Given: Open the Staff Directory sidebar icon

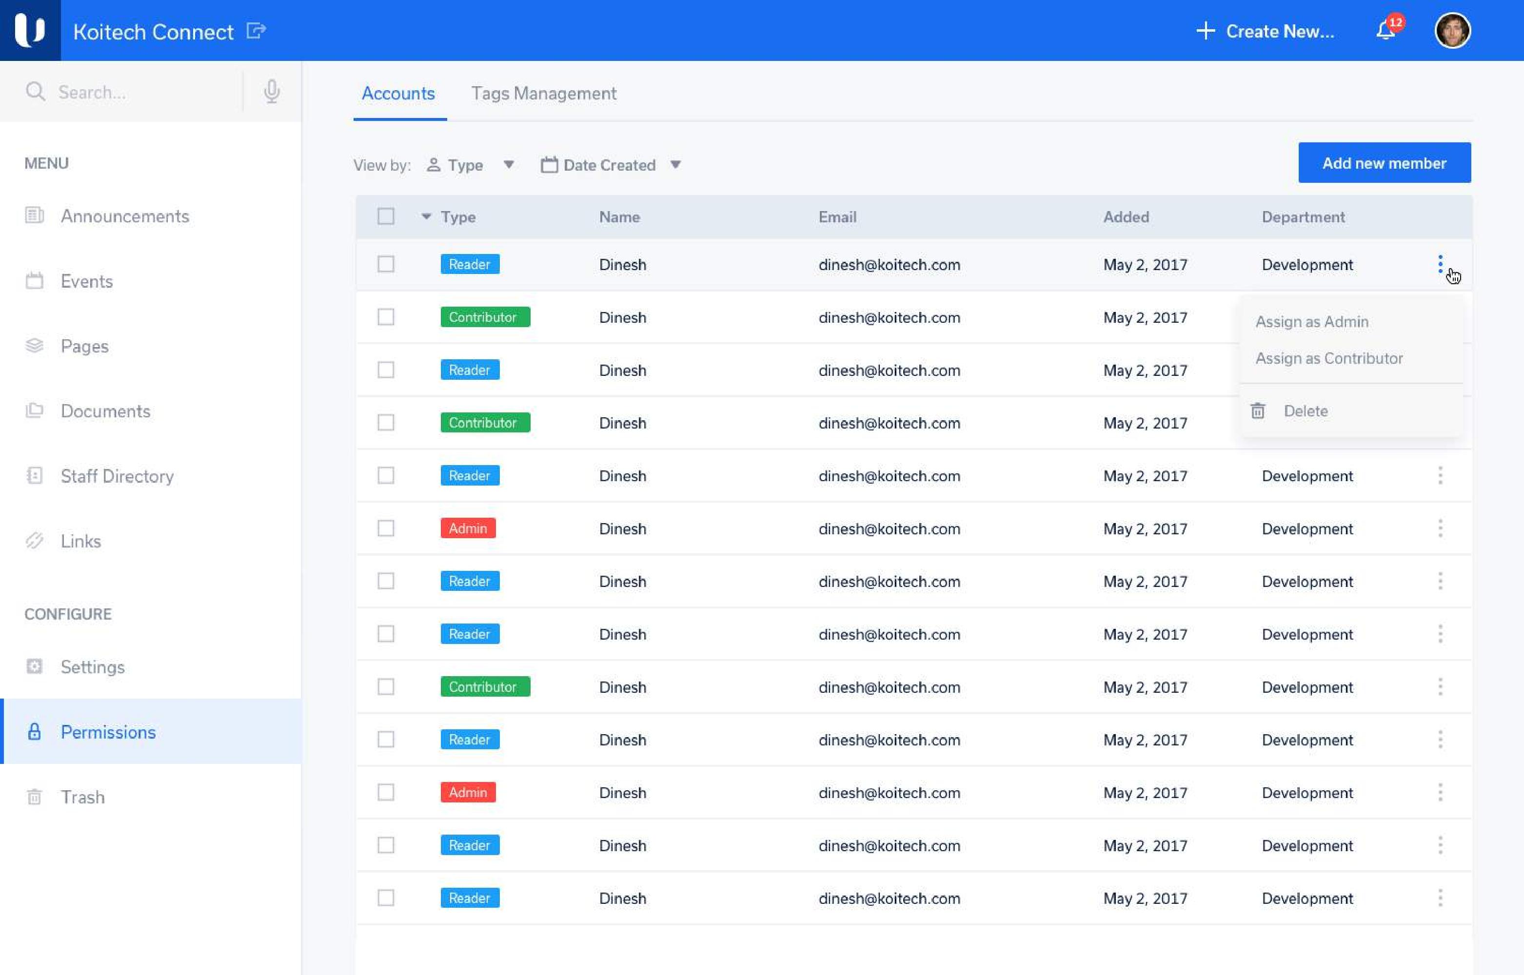Looking at the screenshot, I should (34, 475).
